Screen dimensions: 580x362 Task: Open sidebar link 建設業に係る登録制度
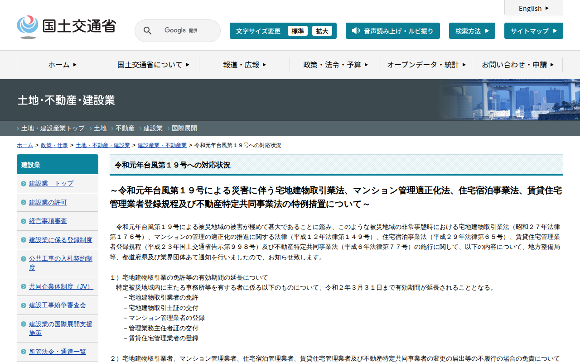coord(61,240)
